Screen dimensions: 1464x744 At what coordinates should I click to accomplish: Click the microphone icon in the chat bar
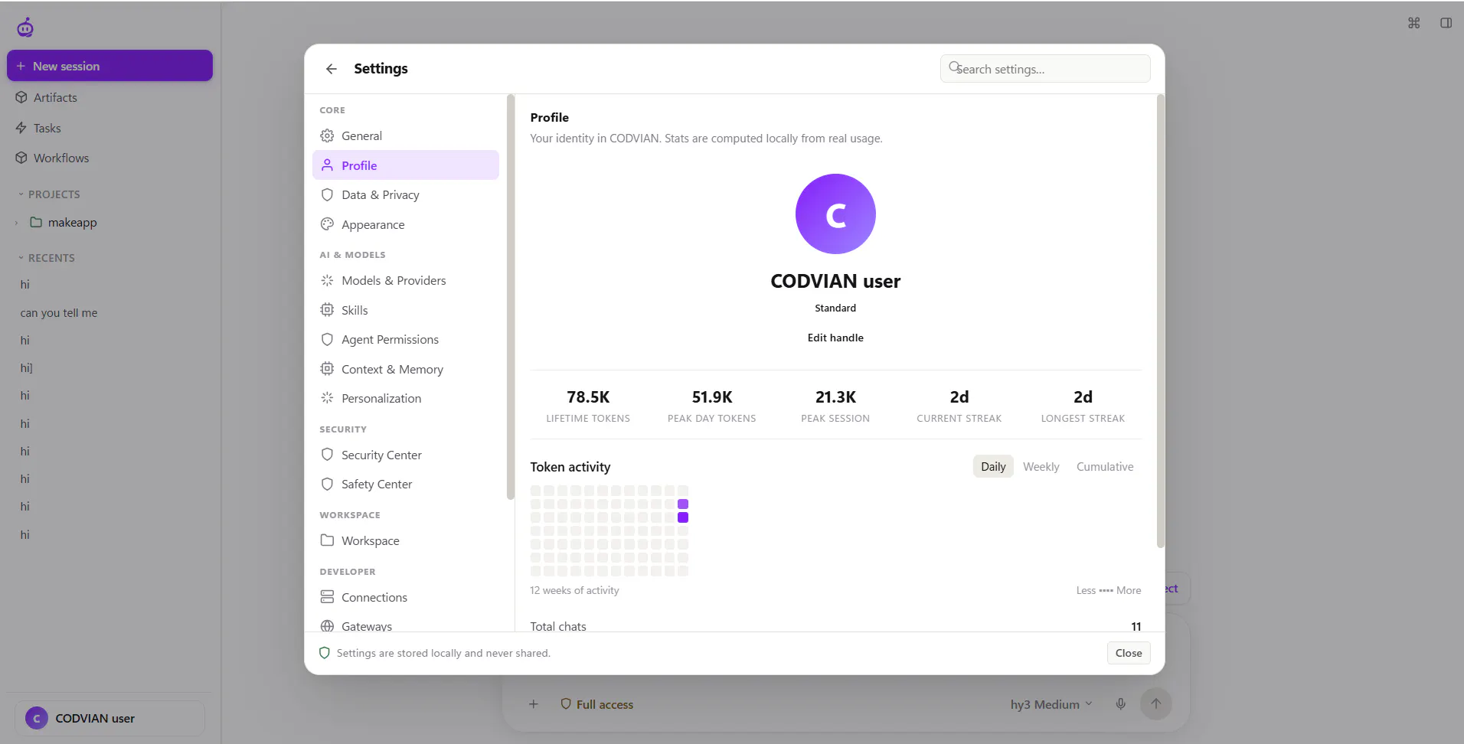1120,704
